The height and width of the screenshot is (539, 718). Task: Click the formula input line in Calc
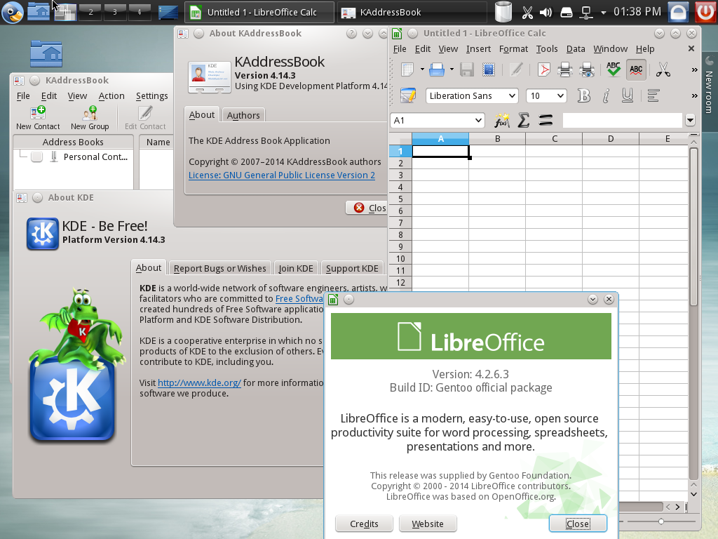[622, 121]
